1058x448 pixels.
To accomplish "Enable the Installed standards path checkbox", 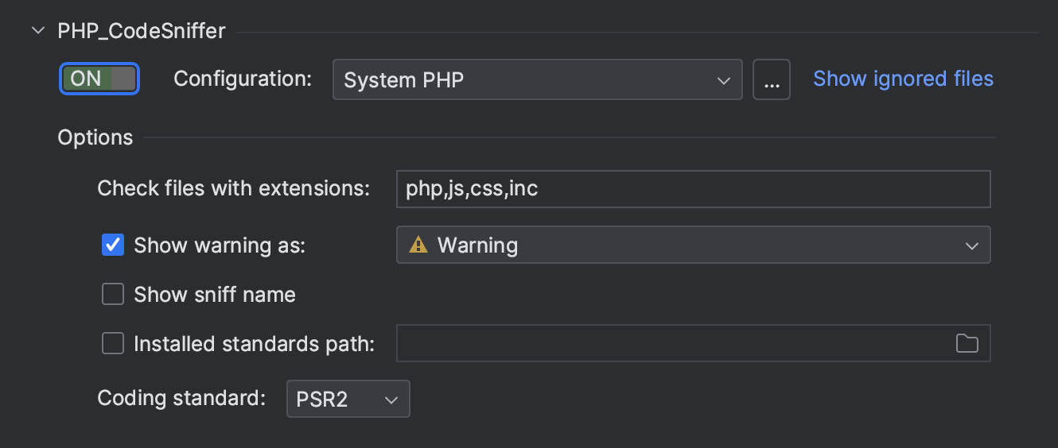I will pos(113,343).
